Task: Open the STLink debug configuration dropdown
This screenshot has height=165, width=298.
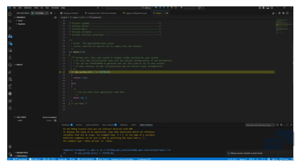Action: click(x=41, y=13)
